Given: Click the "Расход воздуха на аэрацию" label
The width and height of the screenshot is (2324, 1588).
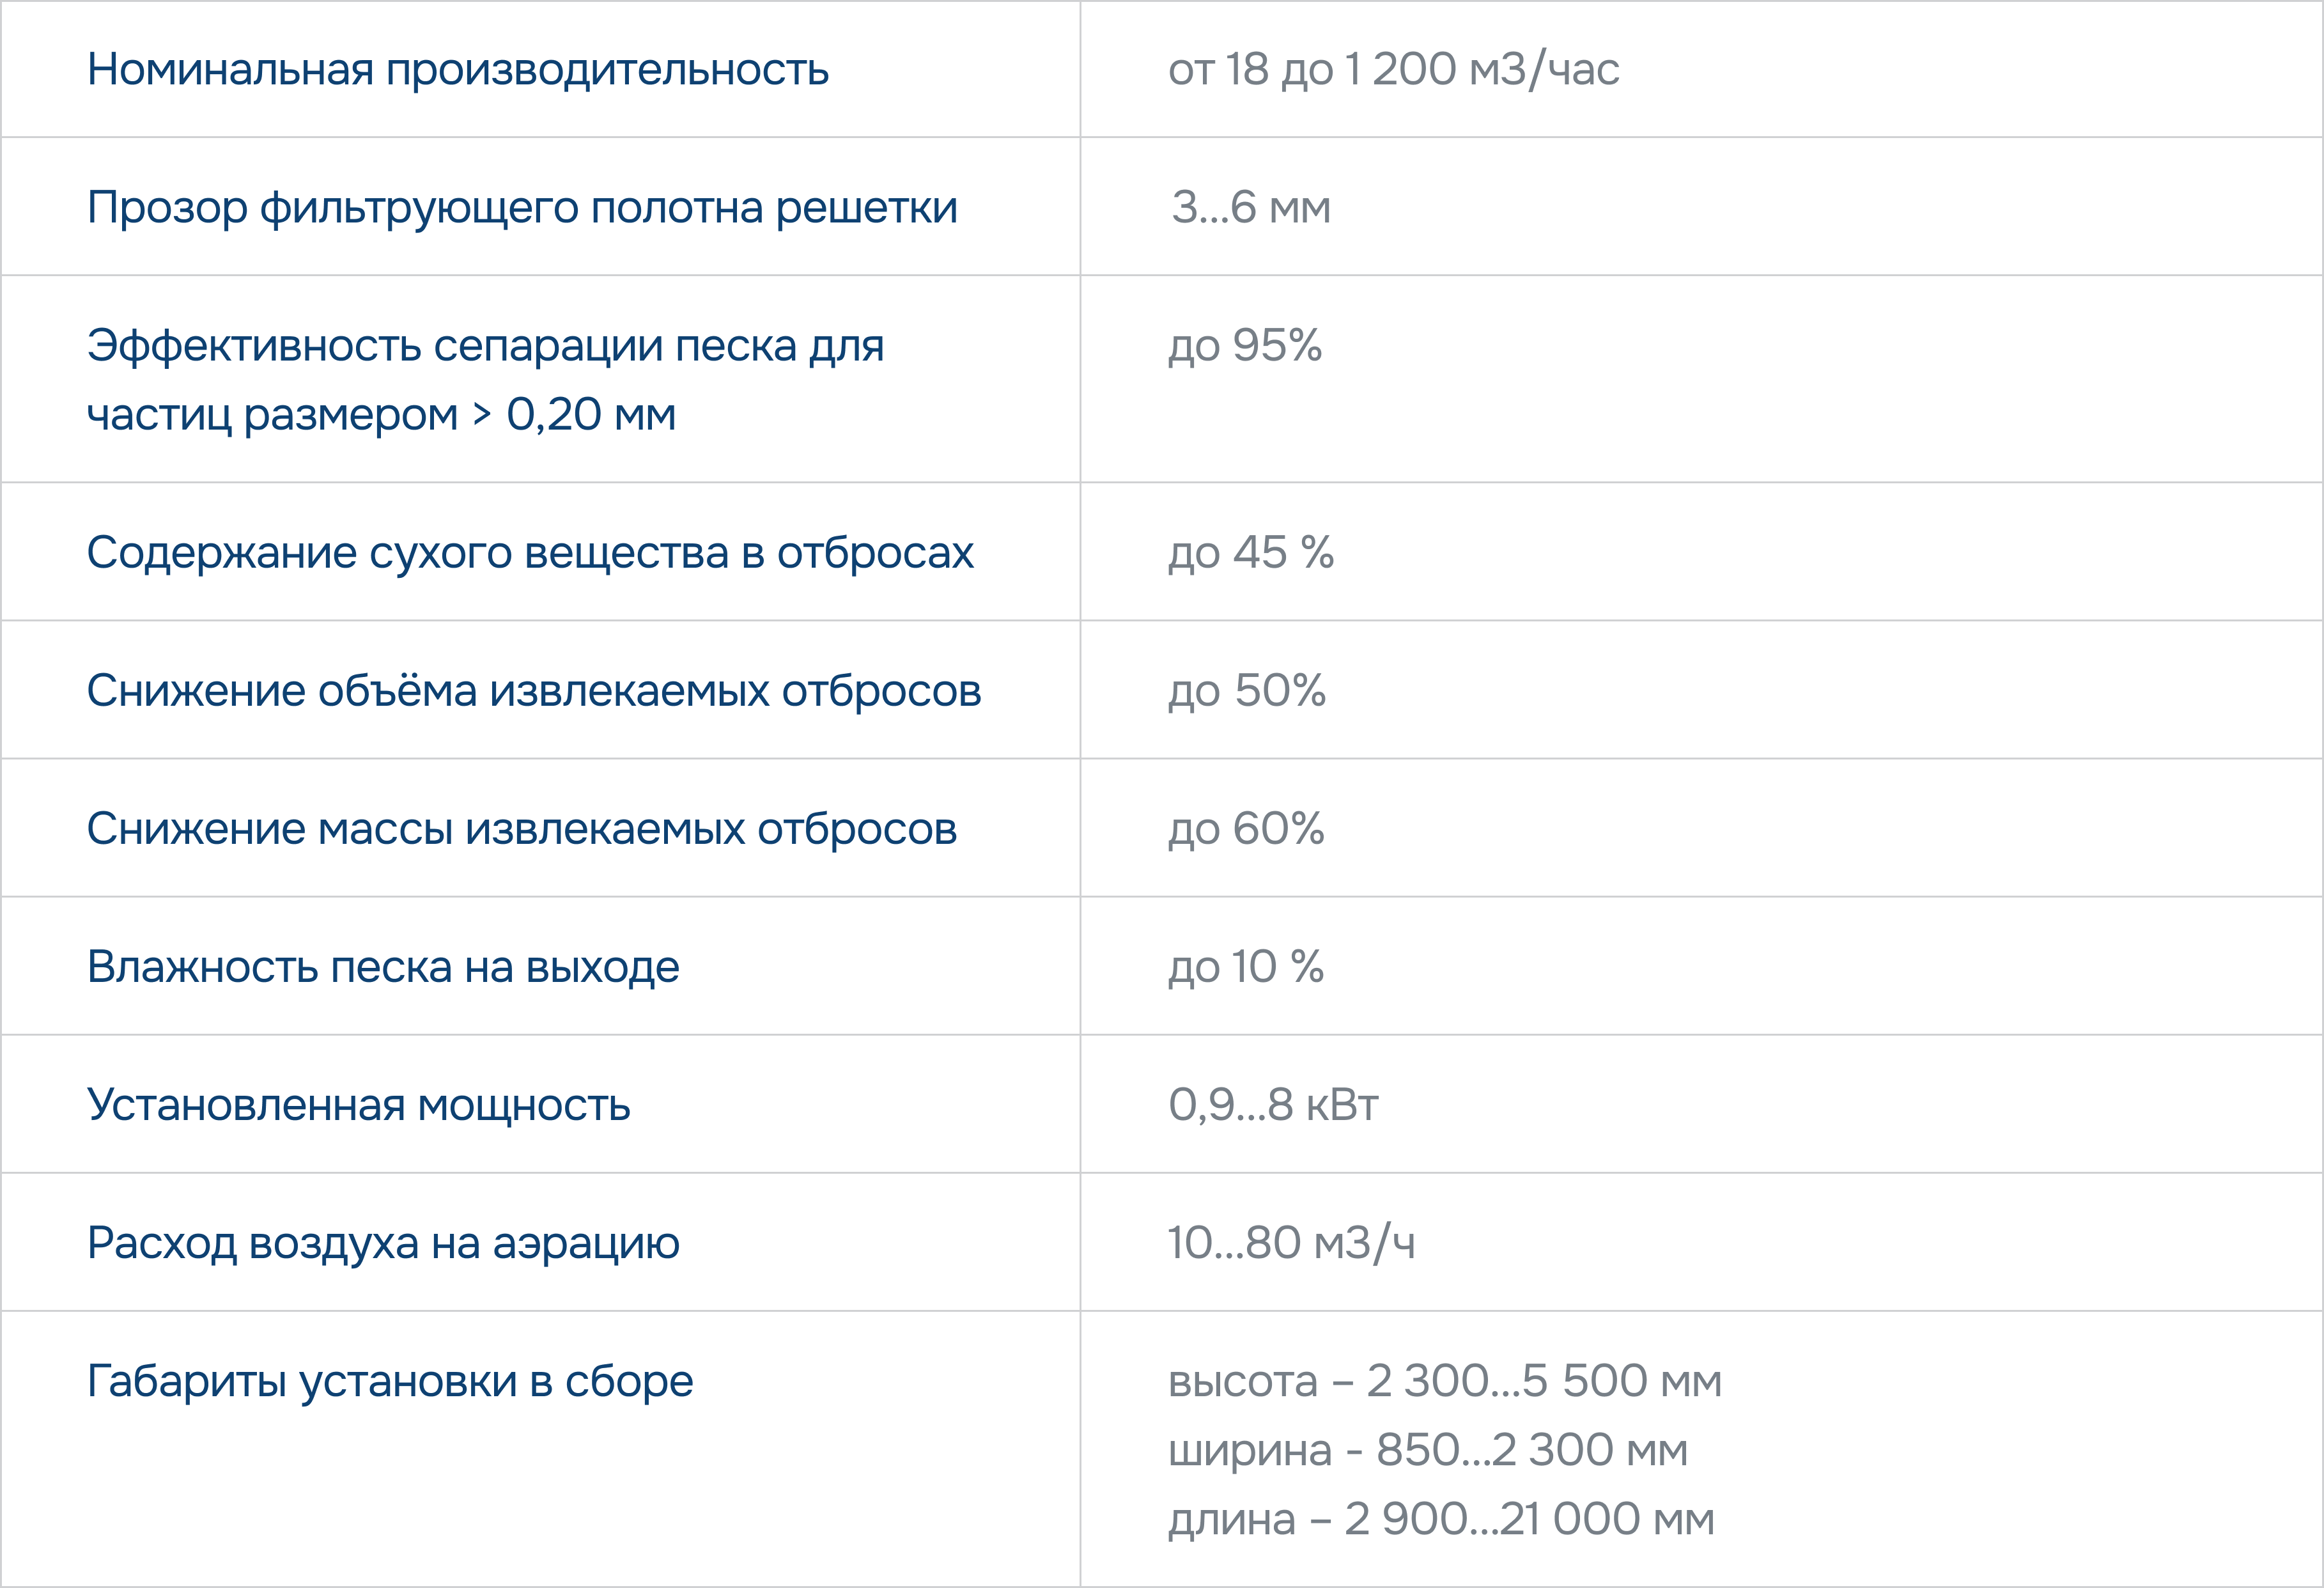Looking at the screenshot, I should [x=383, y=1243].
